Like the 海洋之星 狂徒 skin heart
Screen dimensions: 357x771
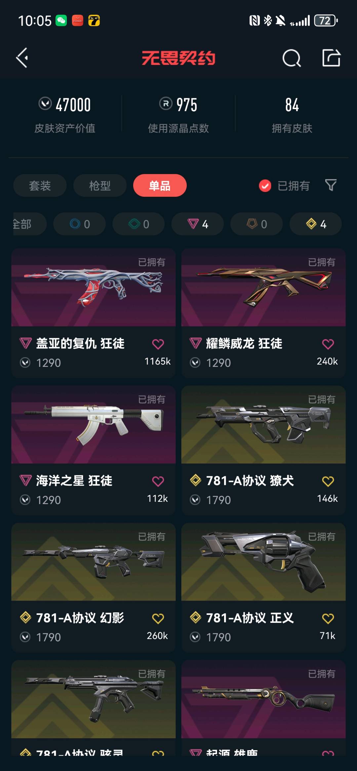pos(158,481)
